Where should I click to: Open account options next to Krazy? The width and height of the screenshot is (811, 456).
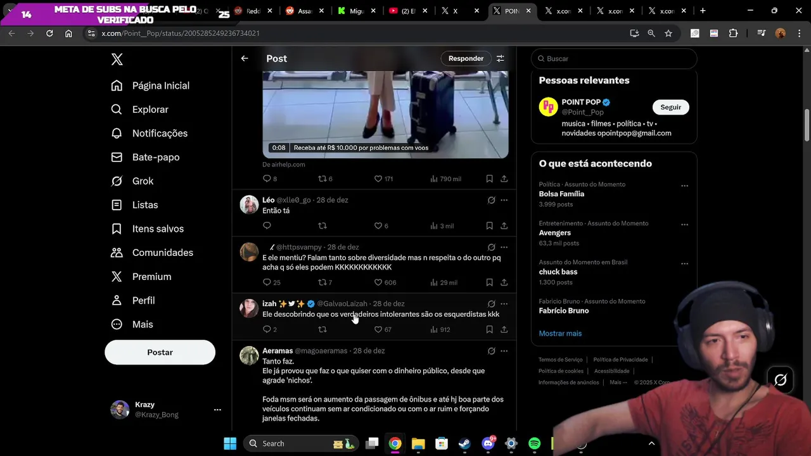[x=217, y=410]
